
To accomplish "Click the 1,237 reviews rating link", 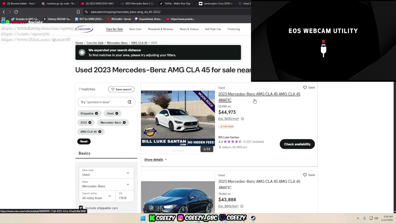I will 253,142.
